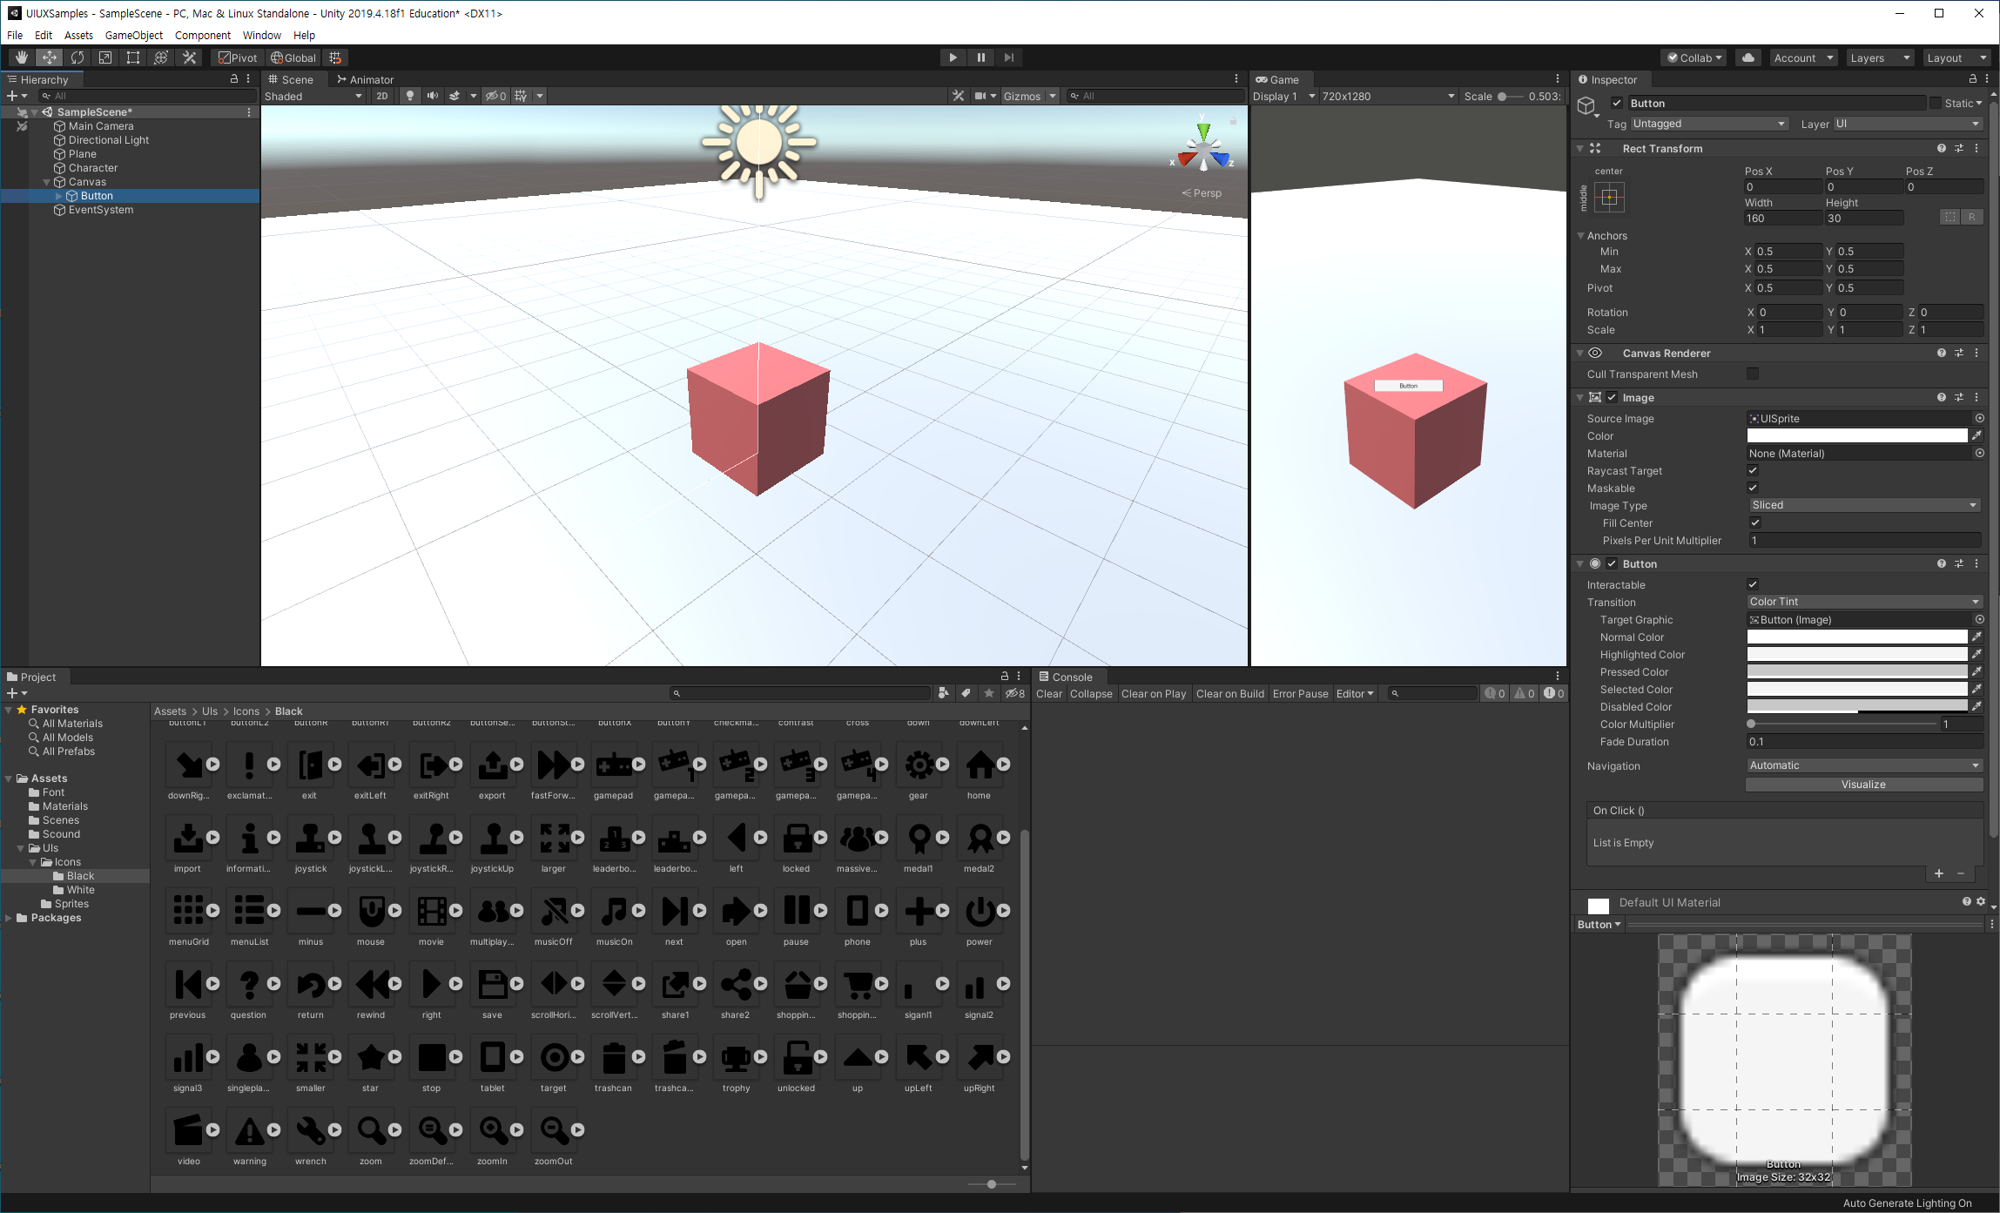Image resolution: width=2000 pixels, height=1213 pixels.
Task: Select the Rotate tool
Action: click(77, 57)
